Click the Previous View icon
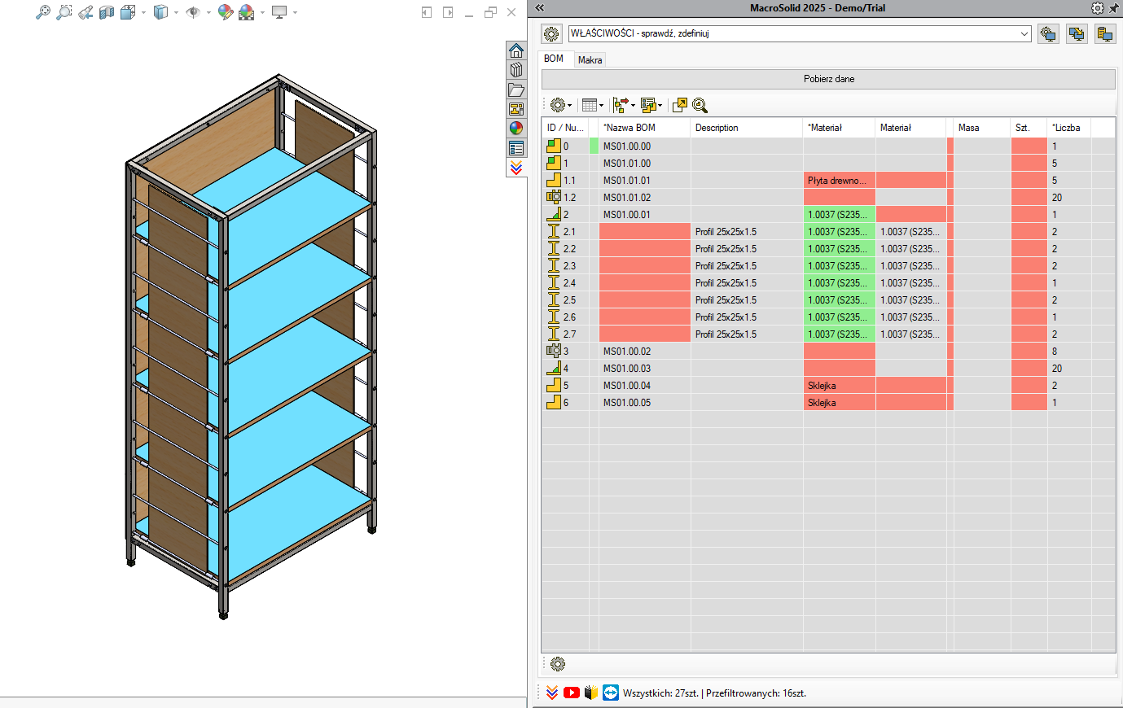Image resolution: width=1123 pixels, height=708 pixels. pyautogui.click(x=86, y=12)
